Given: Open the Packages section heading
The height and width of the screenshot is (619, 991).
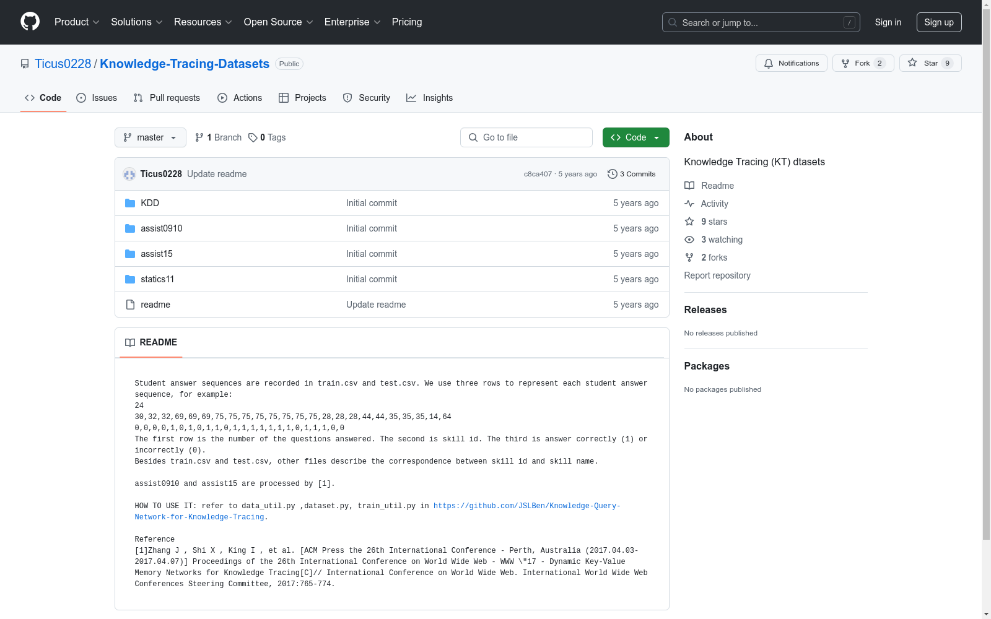Looking at the screenshot, I should [707, 366].
